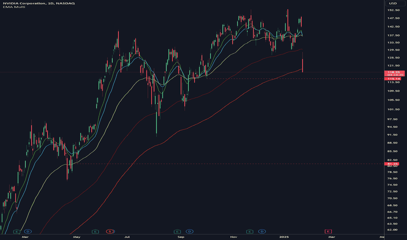
Task: Click the May label on the time axis
Action: click(x=76, y=237)
